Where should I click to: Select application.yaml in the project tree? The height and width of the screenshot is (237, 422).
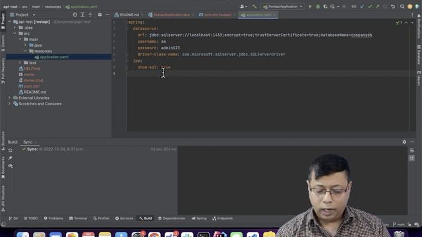click(x=59, y=57)
